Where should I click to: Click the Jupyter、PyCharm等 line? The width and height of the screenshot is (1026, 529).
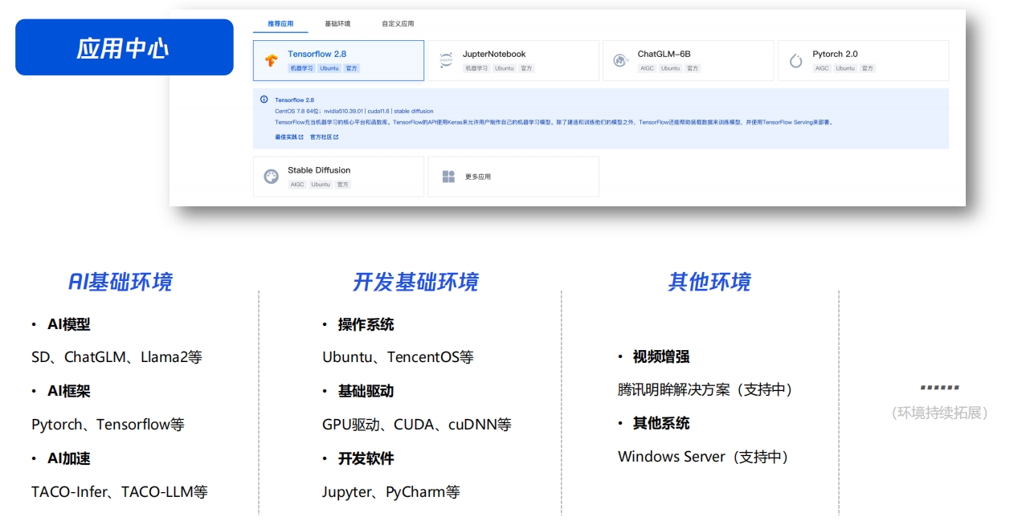pyautogui.click(x=391, y=491)
